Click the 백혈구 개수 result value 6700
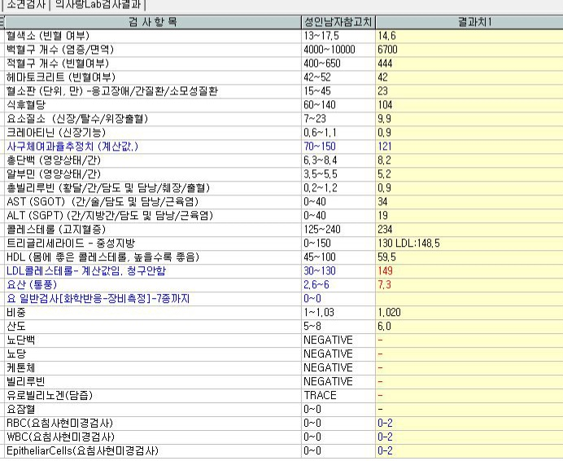This screenshot has width=563, height=461. pyautogui.click(x=387, y=50)
